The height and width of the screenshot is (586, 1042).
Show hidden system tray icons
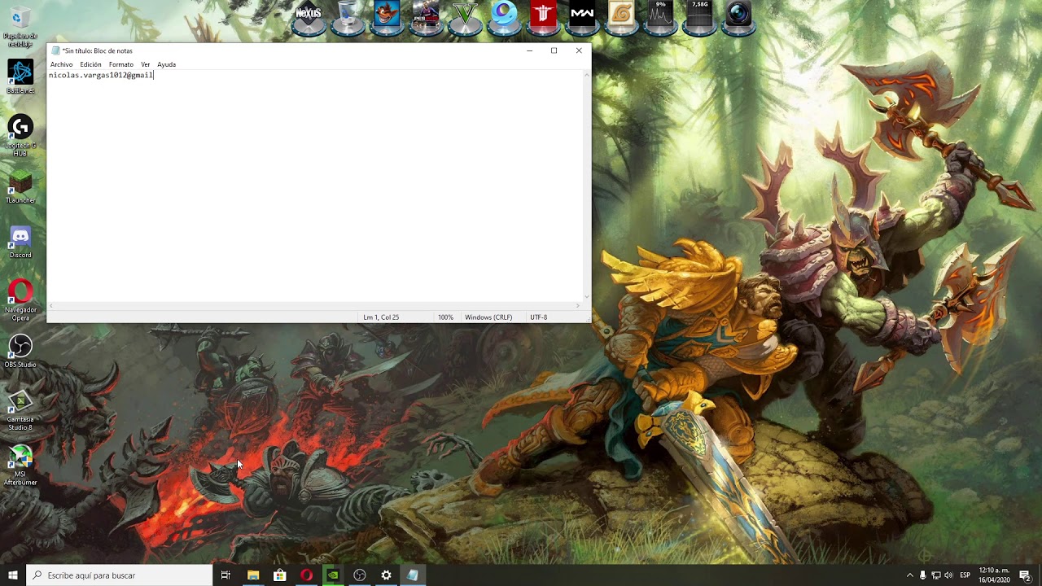point(910,575)
